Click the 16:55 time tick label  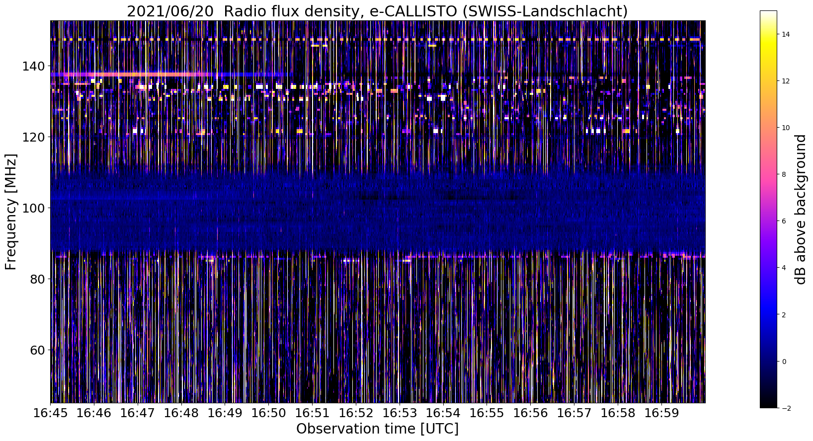(487, 413)
